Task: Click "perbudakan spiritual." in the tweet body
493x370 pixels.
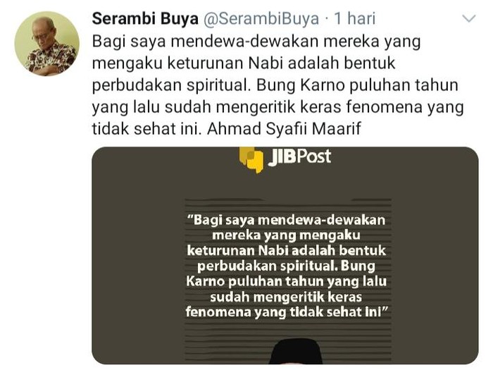Action: 172,86
